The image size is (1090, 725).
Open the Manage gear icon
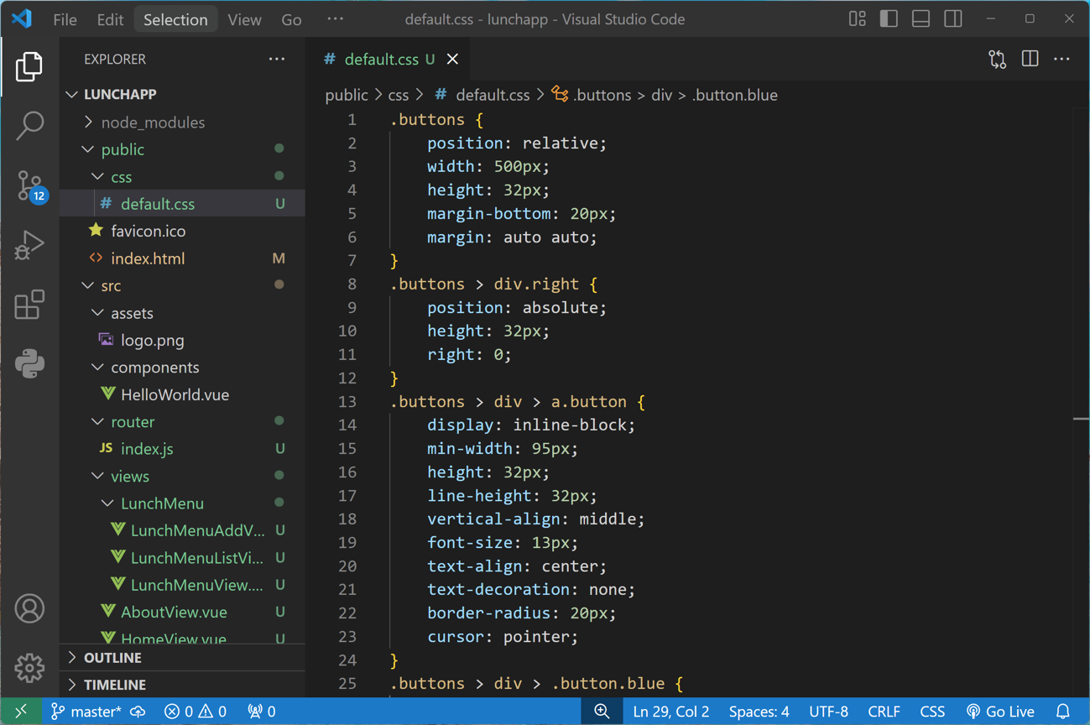29,668
